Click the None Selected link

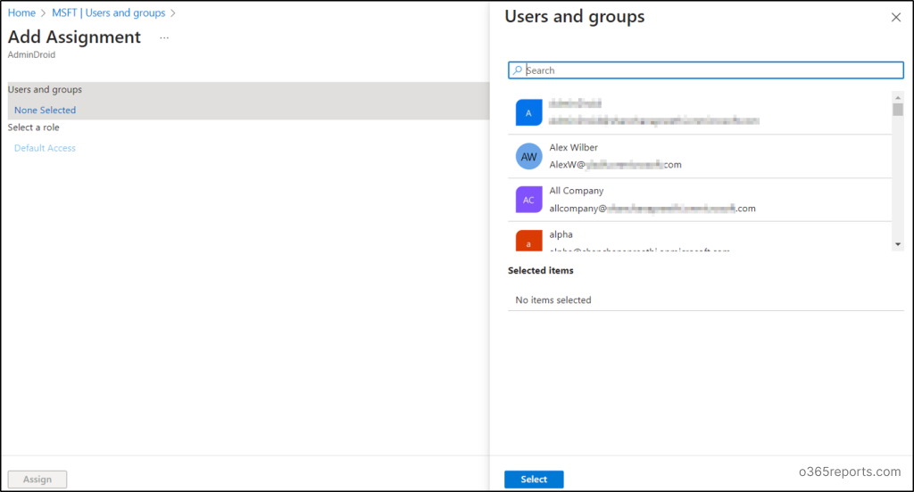(x=45, y=110)
